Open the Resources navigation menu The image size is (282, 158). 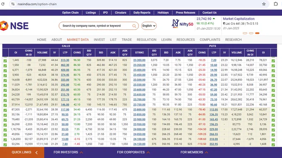186,40
